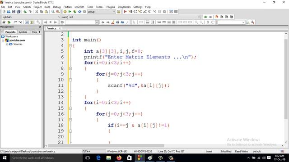Viewport: 289px width, 162px height.
Task: Click the Rebuild icon
Action: click(79, 12)
